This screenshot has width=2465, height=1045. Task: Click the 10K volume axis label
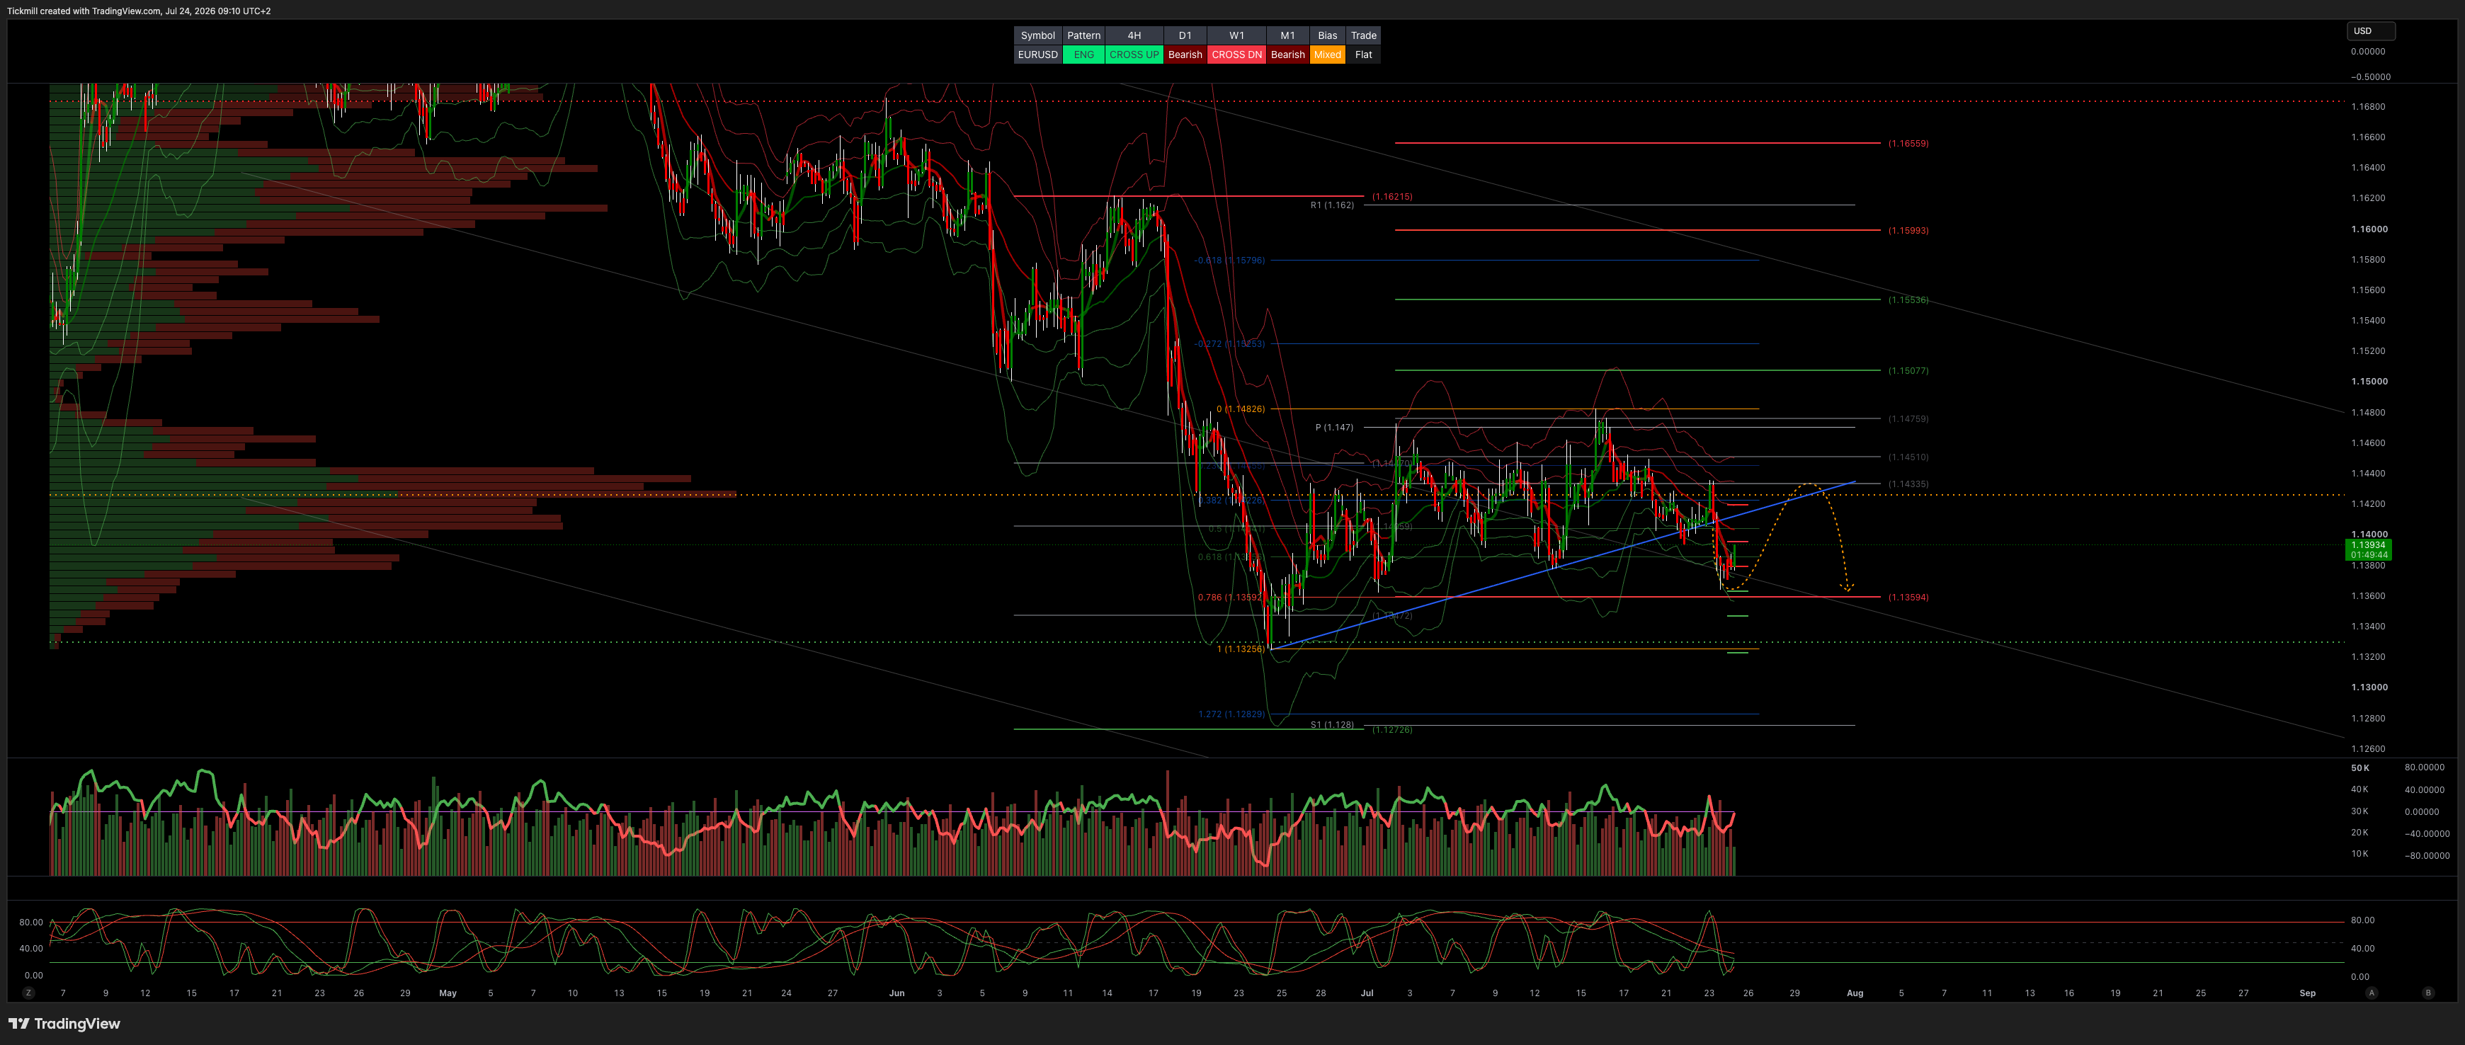point(2359,854)
